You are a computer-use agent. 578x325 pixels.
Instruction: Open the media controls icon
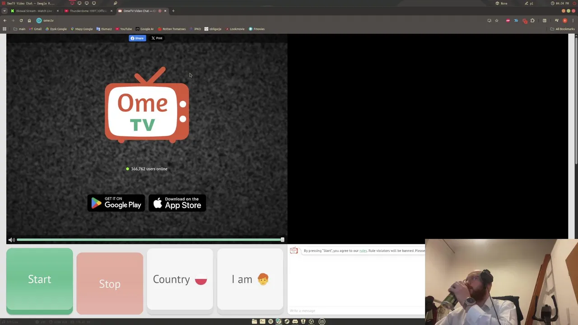557,20
